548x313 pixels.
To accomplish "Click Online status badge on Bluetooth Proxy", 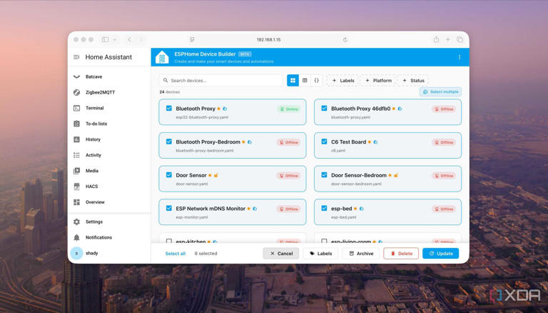I will point(289,109).
